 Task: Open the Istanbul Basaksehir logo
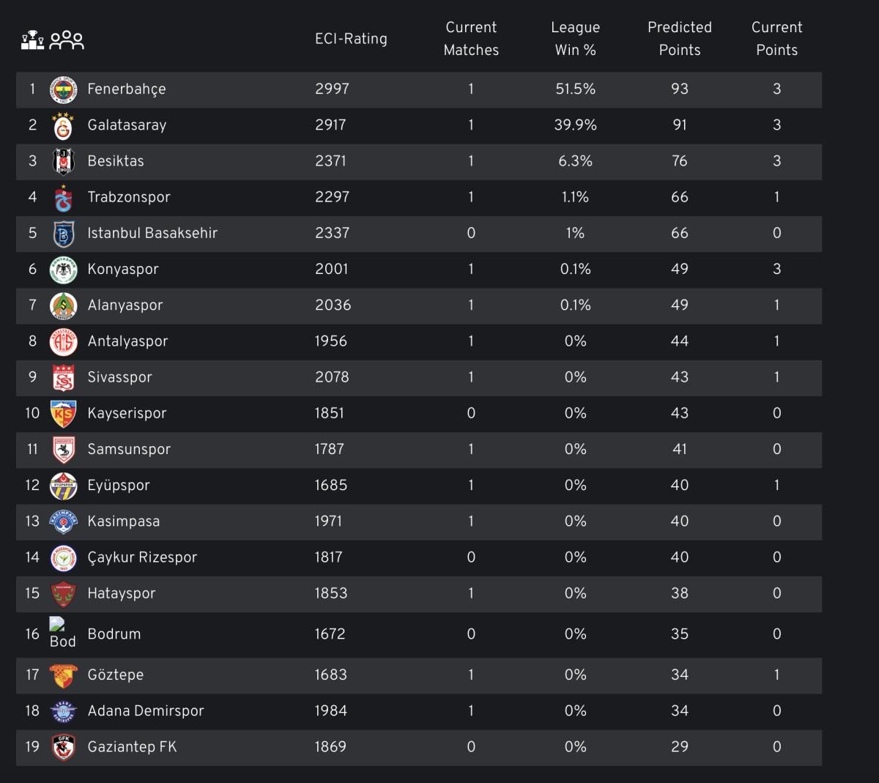[64, 234]
